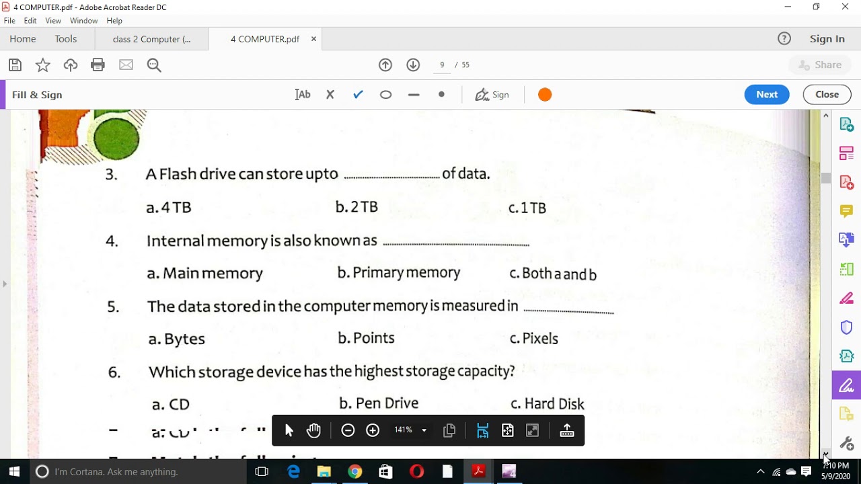Click the Save file icon
Image resolution: width=861 pixels, height=484 pixels.
15,65
